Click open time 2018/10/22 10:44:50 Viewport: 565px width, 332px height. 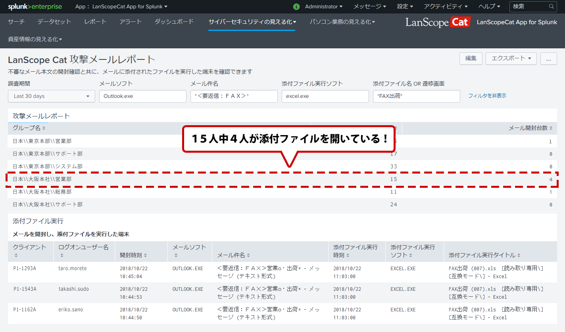pyautogui.click(x=134, y=313)
